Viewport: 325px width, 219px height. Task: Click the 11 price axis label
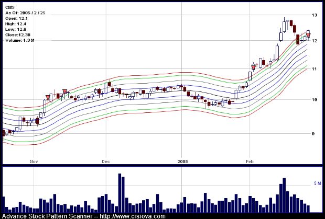315,69
